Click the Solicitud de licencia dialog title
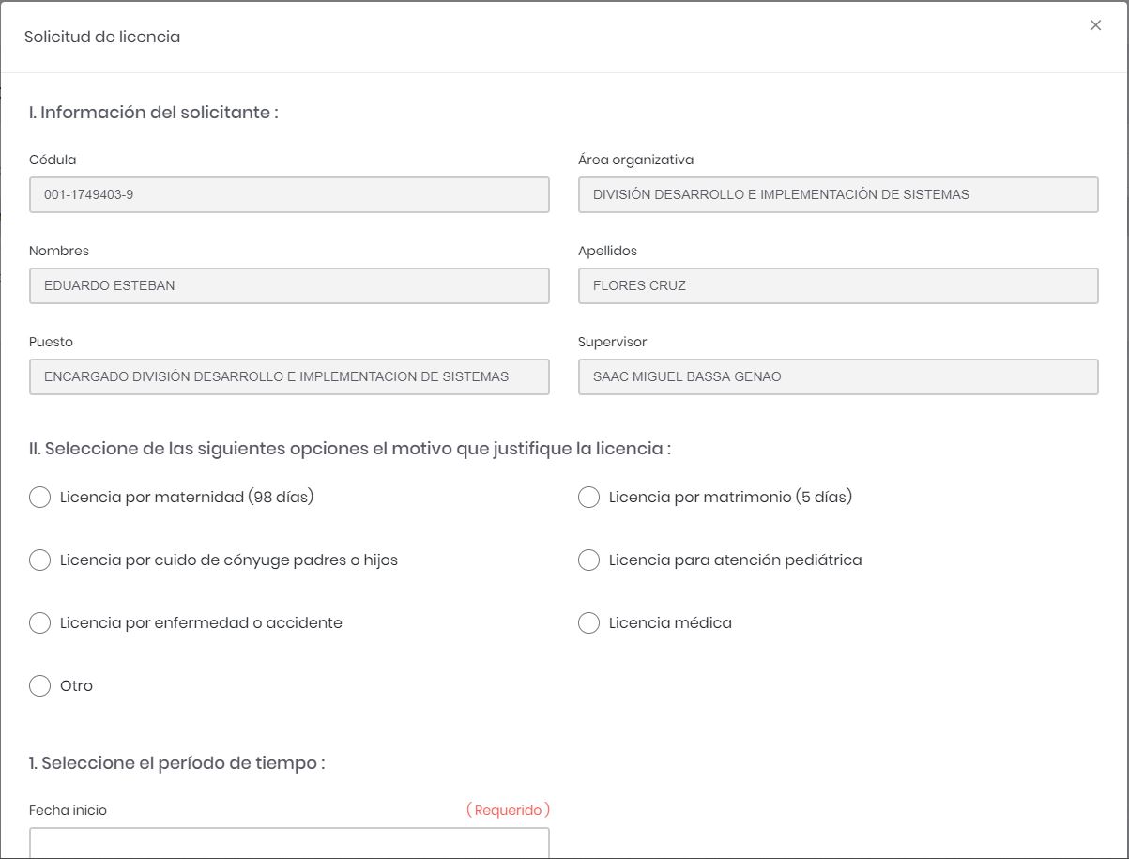Image resolution: width=1129 pixels, height=859 pixels. point(102,38)
